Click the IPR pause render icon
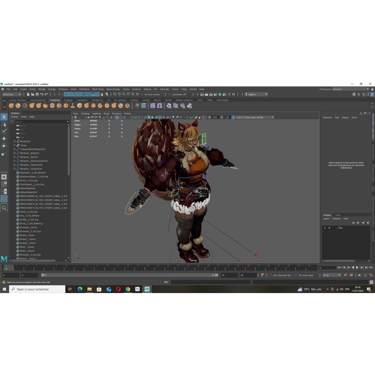The image size is (375, 375). tap(233, 94)
